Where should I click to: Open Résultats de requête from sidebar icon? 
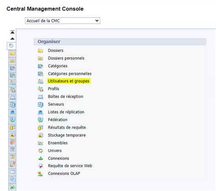pyautogui.click(x=12, y=127)
